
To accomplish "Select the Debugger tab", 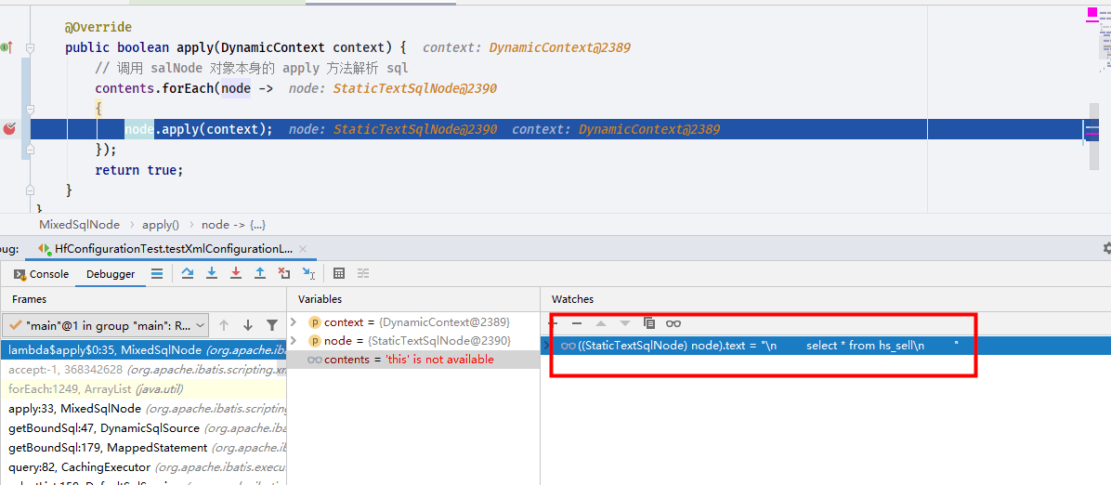I will tap(111, 274).
